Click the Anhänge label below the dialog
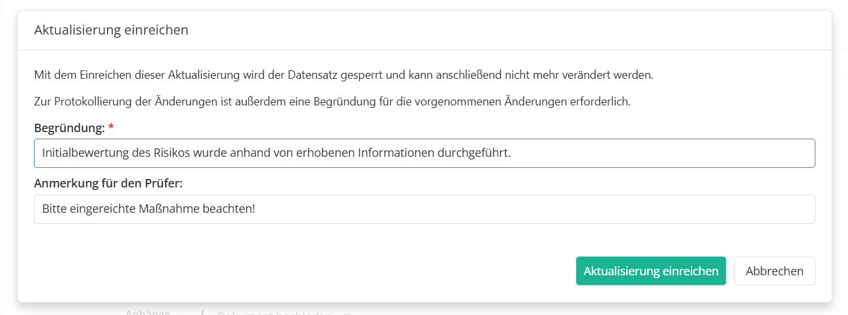The width and height of the screenshot is (848, 315). (x=147, y=312)
